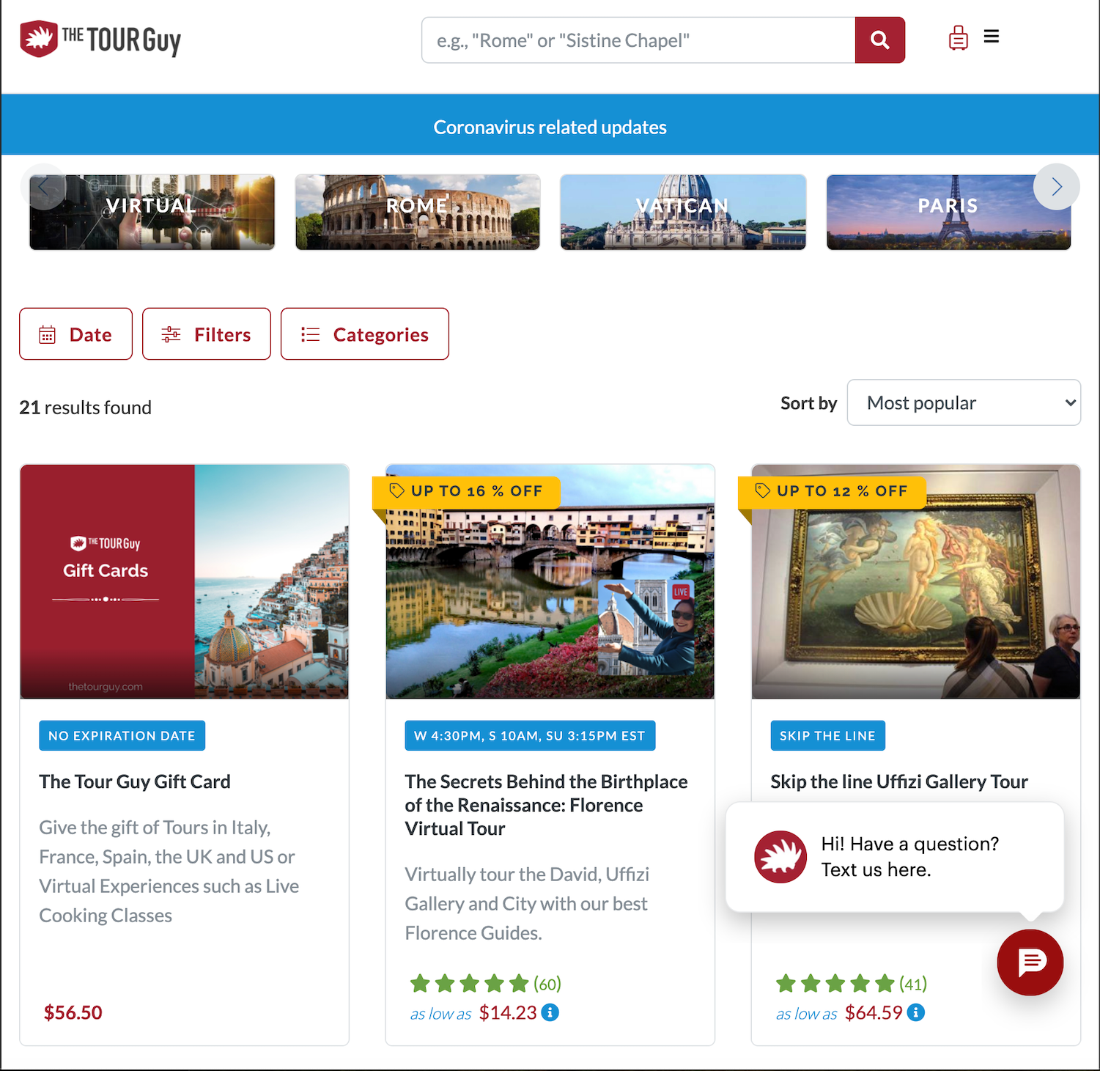Expand the Categories list button
Viewport: 1100px width, 1071px height.
tap(365, 334)
